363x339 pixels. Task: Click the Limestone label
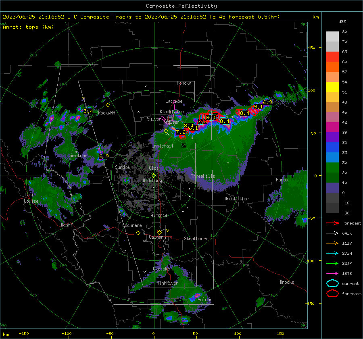tap(76, 156)
